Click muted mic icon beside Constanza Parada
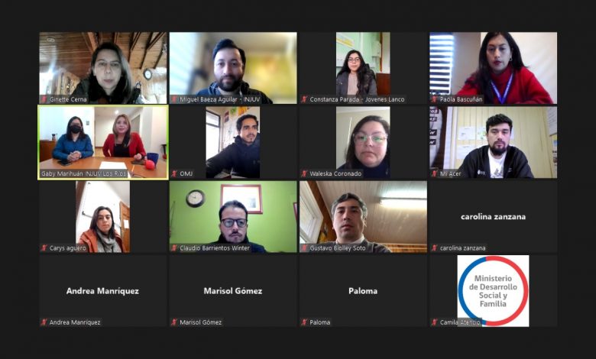596x359 pixels. coord(304,99)
